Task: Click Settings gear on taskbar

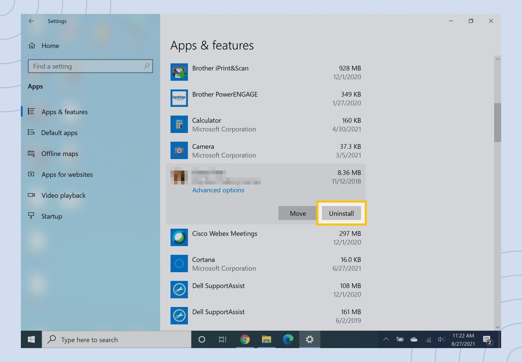Action: tap(310, 339)
